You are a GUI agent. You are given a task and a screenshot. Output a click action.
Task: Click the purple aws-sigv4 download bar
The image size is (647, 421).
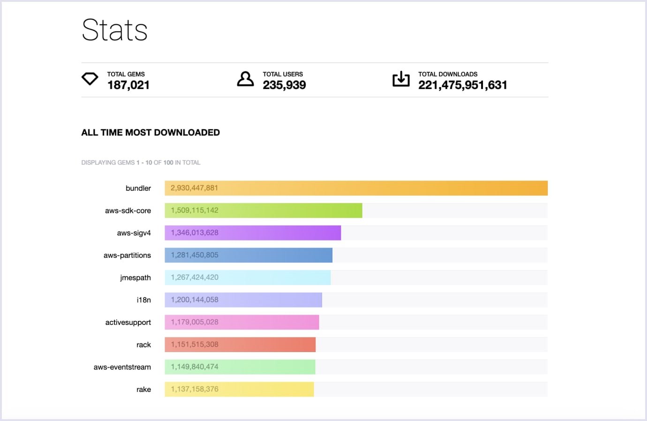click(x=253, y=233)
